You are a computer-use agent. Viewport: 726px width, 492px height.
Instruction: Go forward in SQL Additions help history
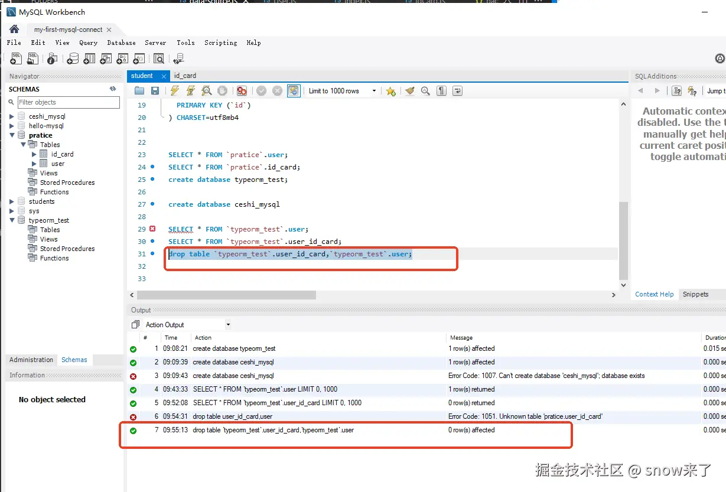(x=657, y=90)
